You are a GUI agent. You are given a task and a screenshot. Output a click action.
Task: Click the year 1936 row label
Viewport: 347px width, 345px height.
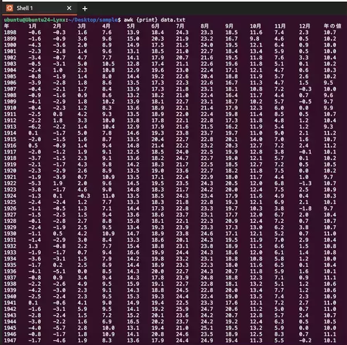(10, 271)
